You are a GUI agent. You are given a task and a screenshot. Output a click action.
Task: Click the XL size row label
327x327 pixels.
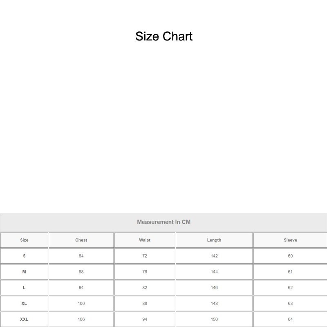[24, 304]
